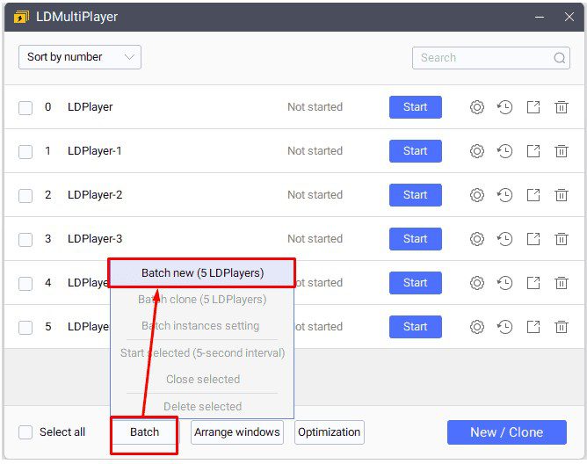Open settings gear for LDPlayer-3
Image resolution: width=587 pixels, height=464 pixels.
[x=476, y=239]
